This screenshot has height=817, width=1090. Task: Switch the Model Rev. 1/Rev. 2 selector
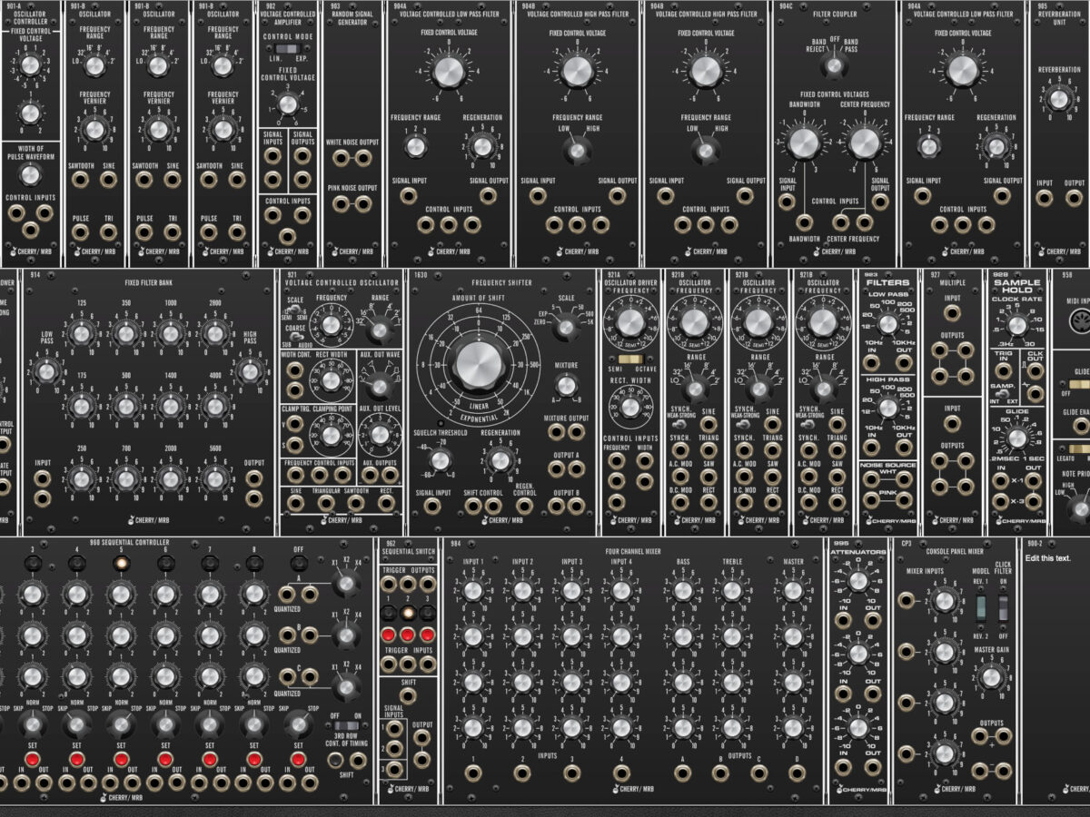click(979, 607)
